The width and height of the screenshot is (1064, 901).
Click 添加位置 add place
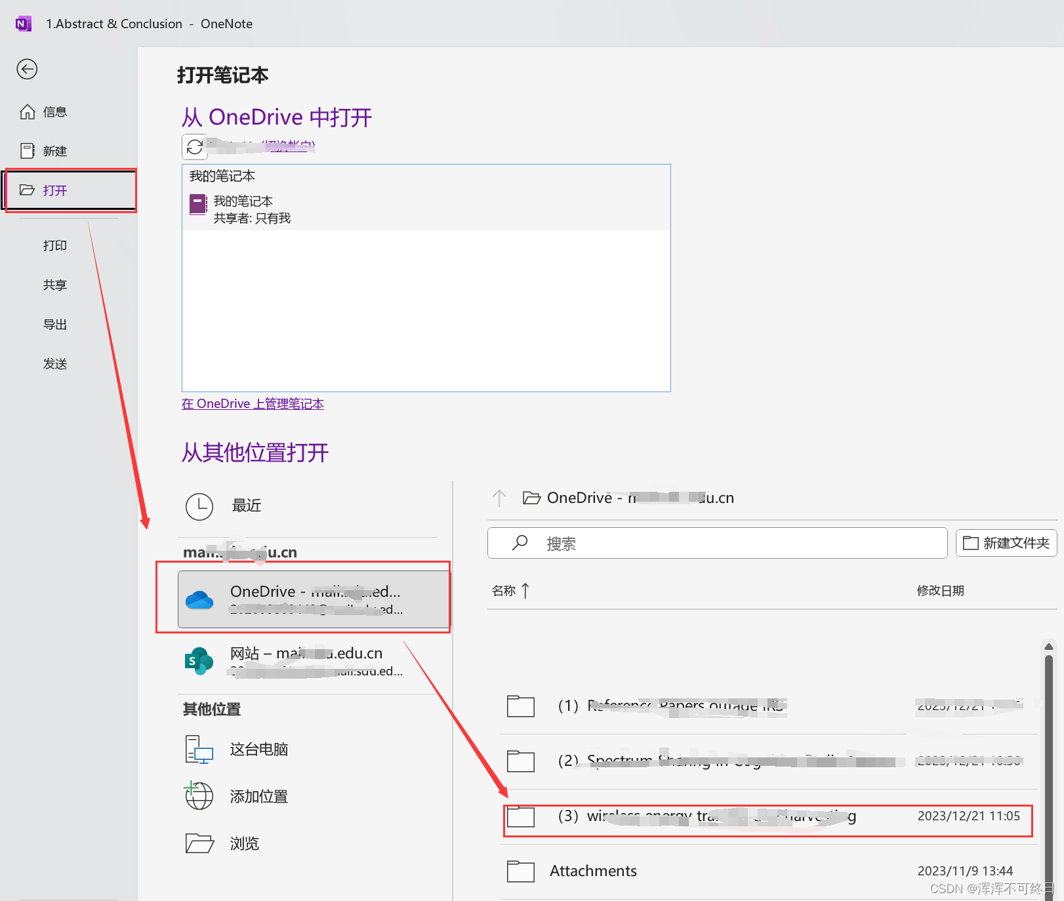point(308,797)
